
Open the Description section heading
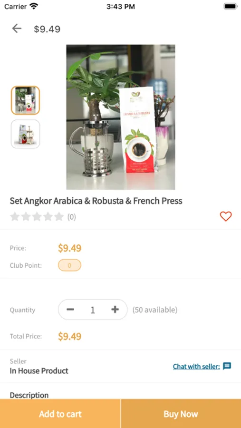pos(29,395)
